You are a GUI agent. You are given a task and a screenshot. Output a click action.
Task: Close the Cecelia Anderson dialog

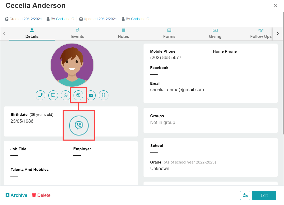(276, 6)
